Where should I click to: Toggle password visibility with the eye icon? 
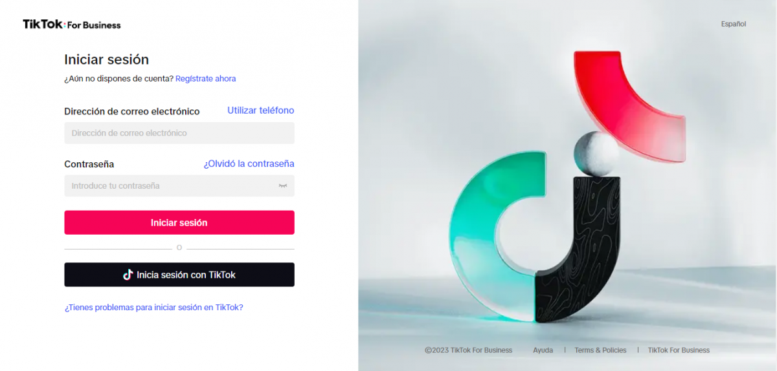click(283, 186)
